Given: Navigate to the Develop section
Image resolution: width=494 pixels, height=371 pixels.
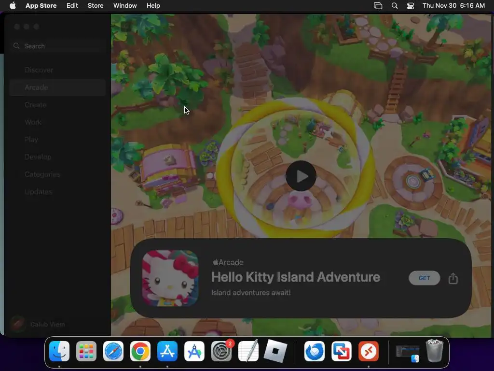Looking at the screenshot, I should tap(38, 157).
